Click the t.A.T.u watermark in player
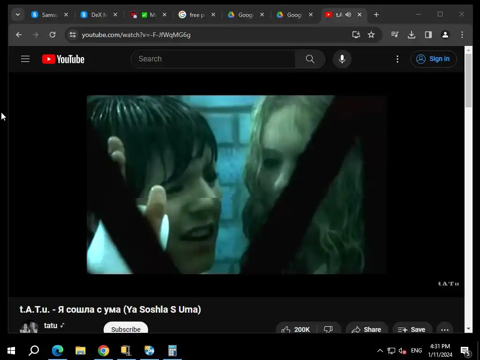 (x=449, y=284)
